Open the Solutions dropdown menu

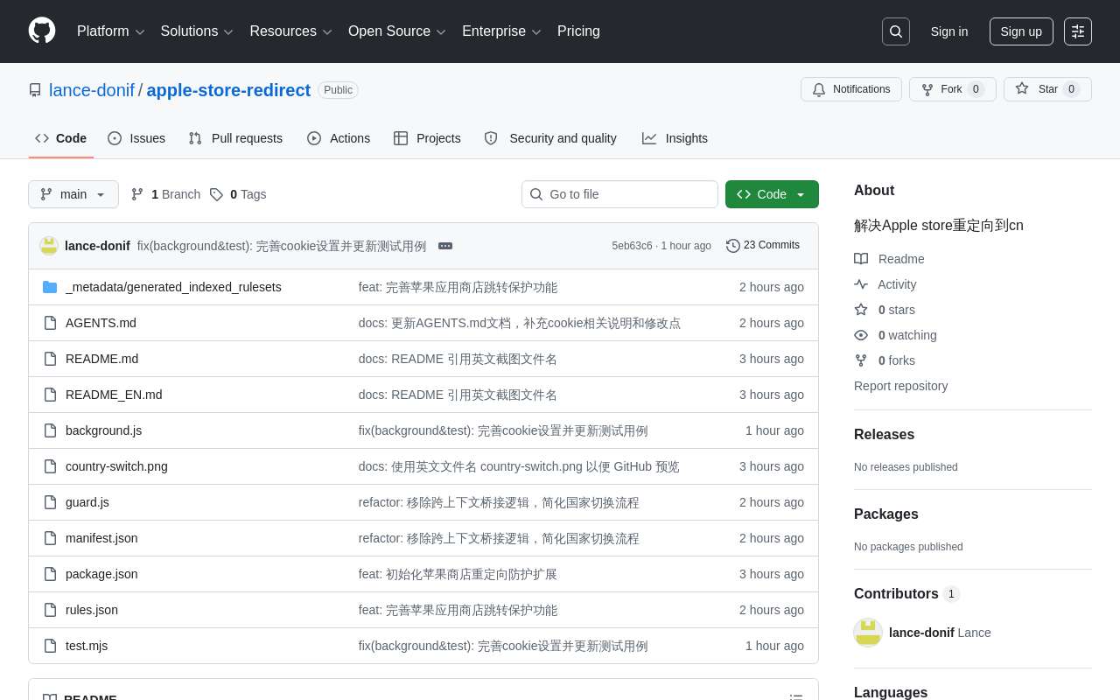point(197,31)
